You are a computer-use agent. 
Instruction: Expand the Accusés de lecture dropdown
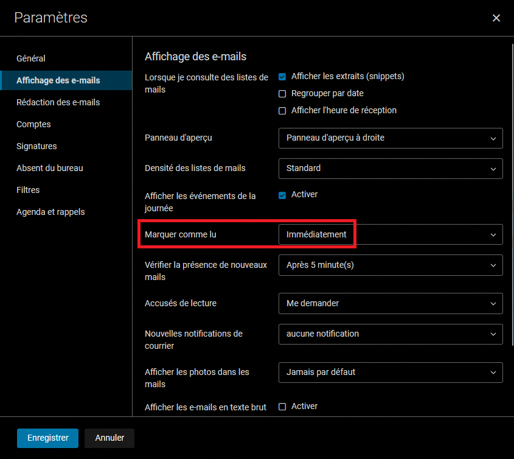point(391,303)
